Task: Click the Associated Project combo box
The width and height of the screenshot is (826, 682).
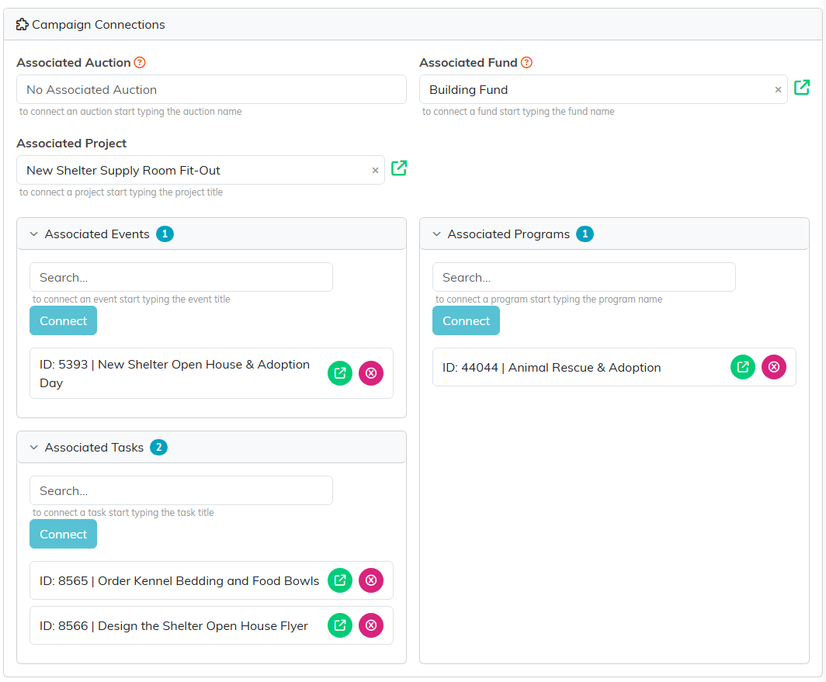Action: [200, 170]
